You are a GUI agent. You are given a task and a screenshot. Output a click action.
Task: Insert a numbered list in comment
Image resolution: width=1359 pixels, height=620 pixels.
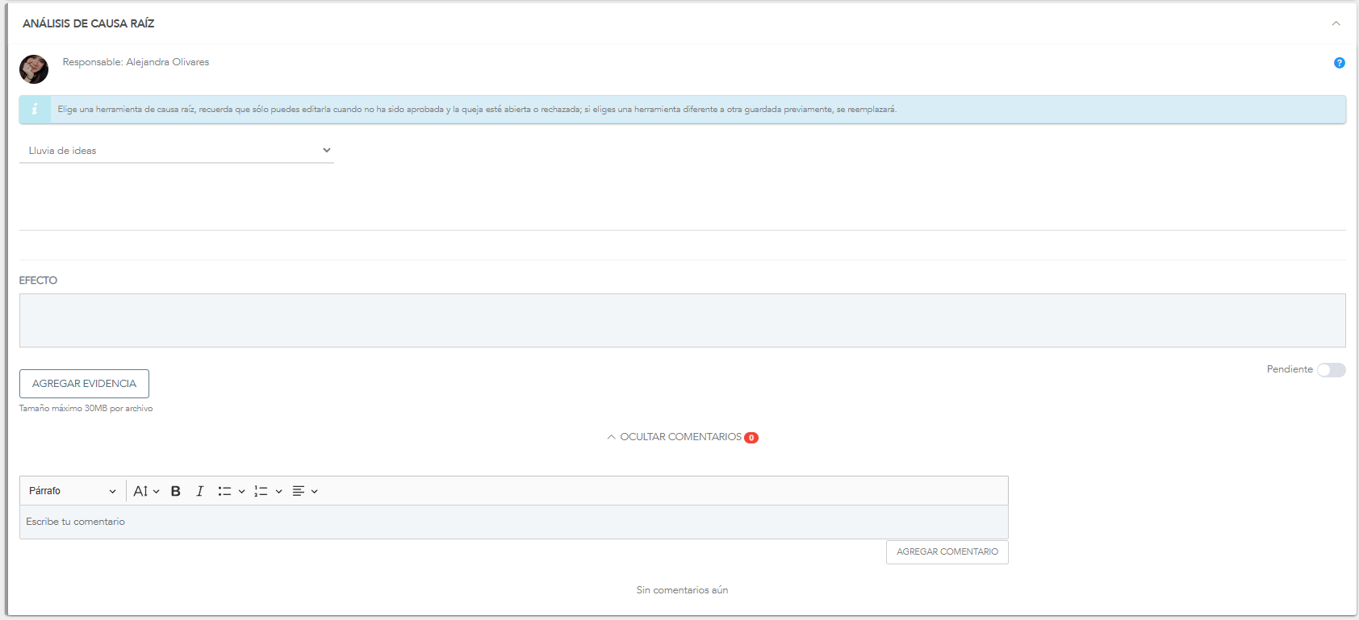click(x=261, y=491)
